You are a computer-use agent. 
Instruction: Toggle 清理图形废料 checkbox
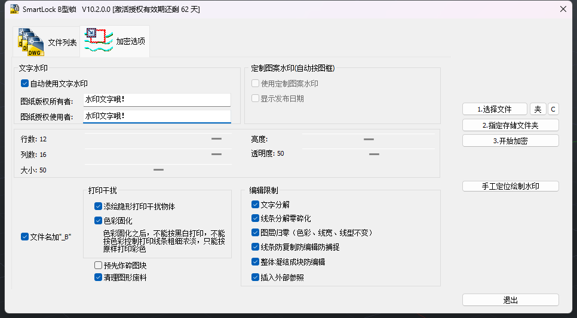[x=98, y=277]
